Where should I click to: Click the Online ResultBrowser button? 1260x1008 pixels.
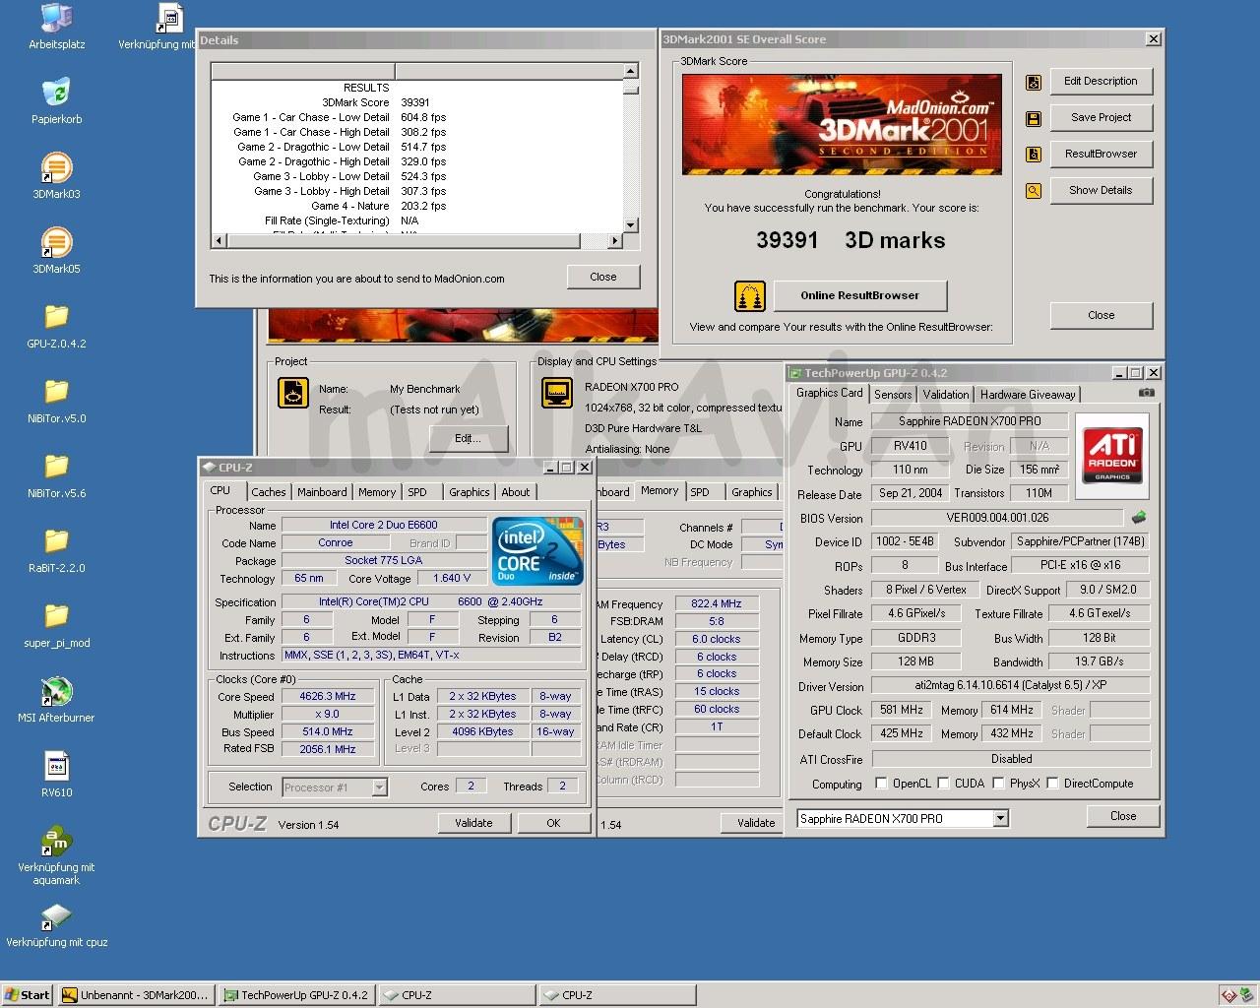click(x=859, y=295)
